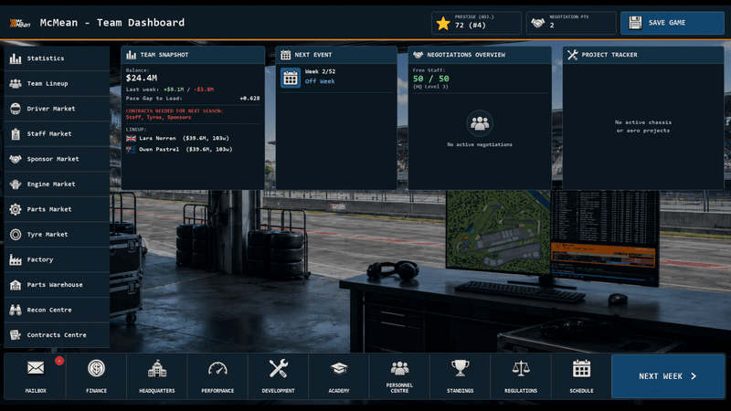Select the Statistics menu label

click(x=45, y=58)
